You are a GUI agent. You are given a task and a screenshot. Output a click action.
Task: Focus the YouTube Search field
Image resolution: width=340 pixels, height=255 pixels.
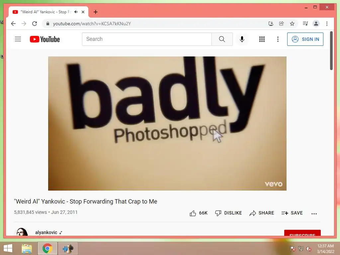147,39
